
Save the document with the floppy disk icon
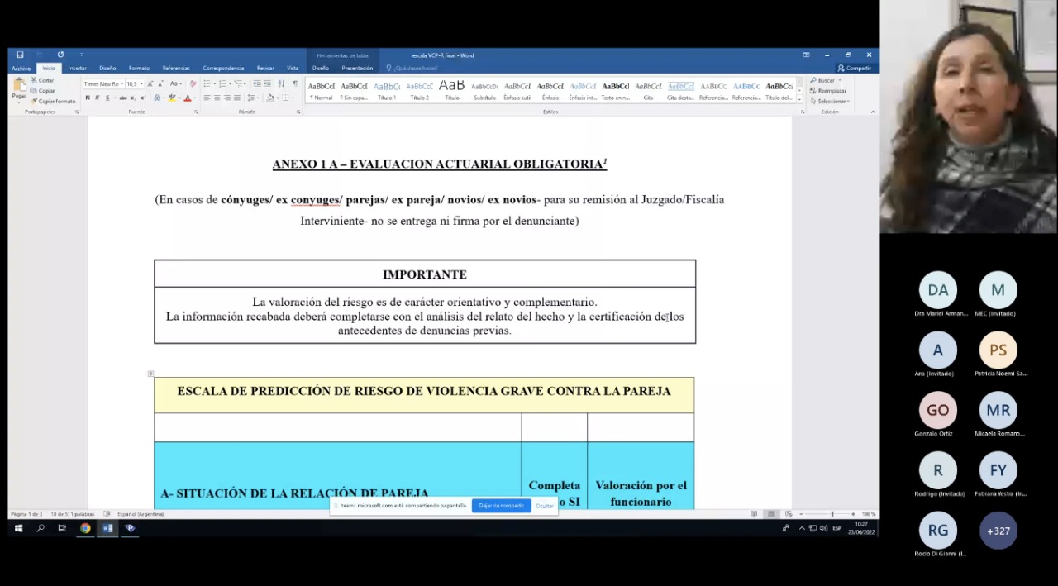coord(20,55)
